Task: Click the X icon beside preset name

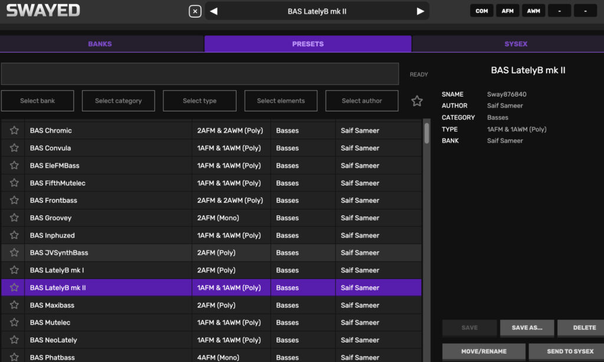Action: pyautogui.click(x=195, y=11)
